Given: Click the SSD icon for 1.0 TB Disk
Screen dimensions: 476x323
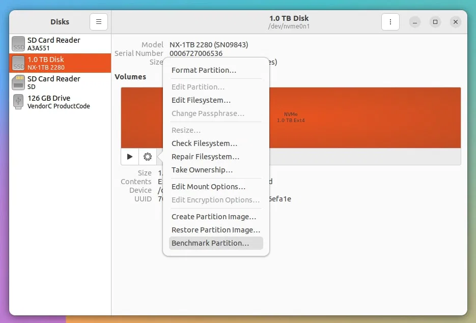Looking at the screenshot, I should click(x=18, y=63).
